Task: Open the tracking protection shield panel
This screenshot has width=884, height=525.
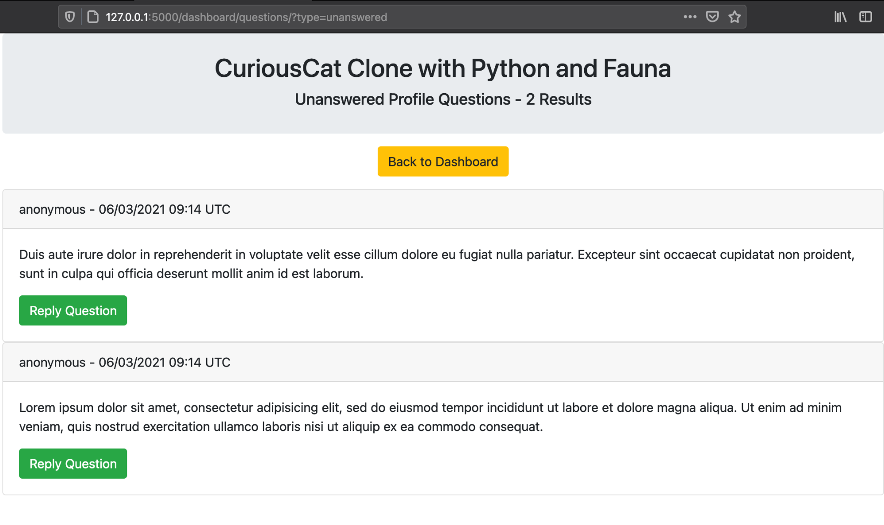Action: (70, 17)
